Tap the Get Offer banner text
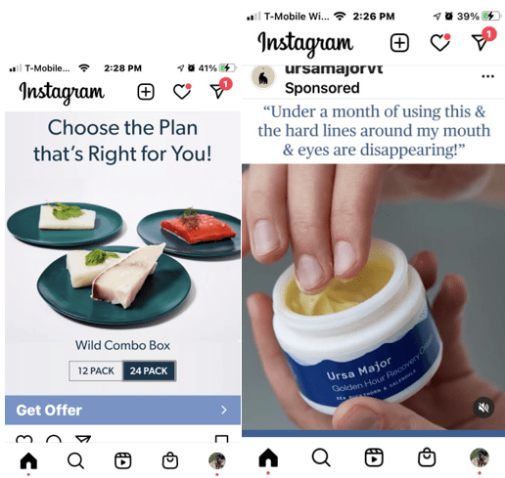This screenshot has width=505, height=478. tap(49, 411)
